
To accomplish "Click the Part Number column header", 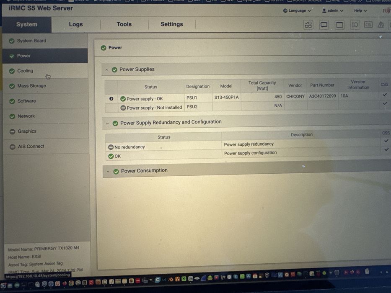I will point(322,85).
